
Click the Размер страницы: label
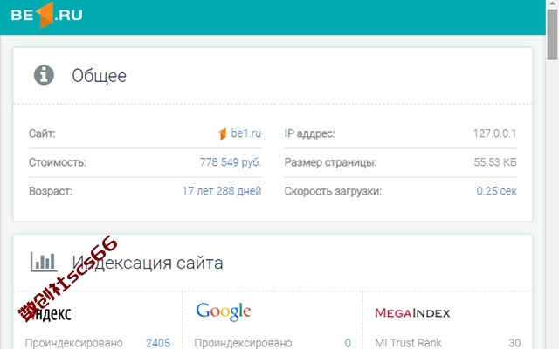pos(330,162)
